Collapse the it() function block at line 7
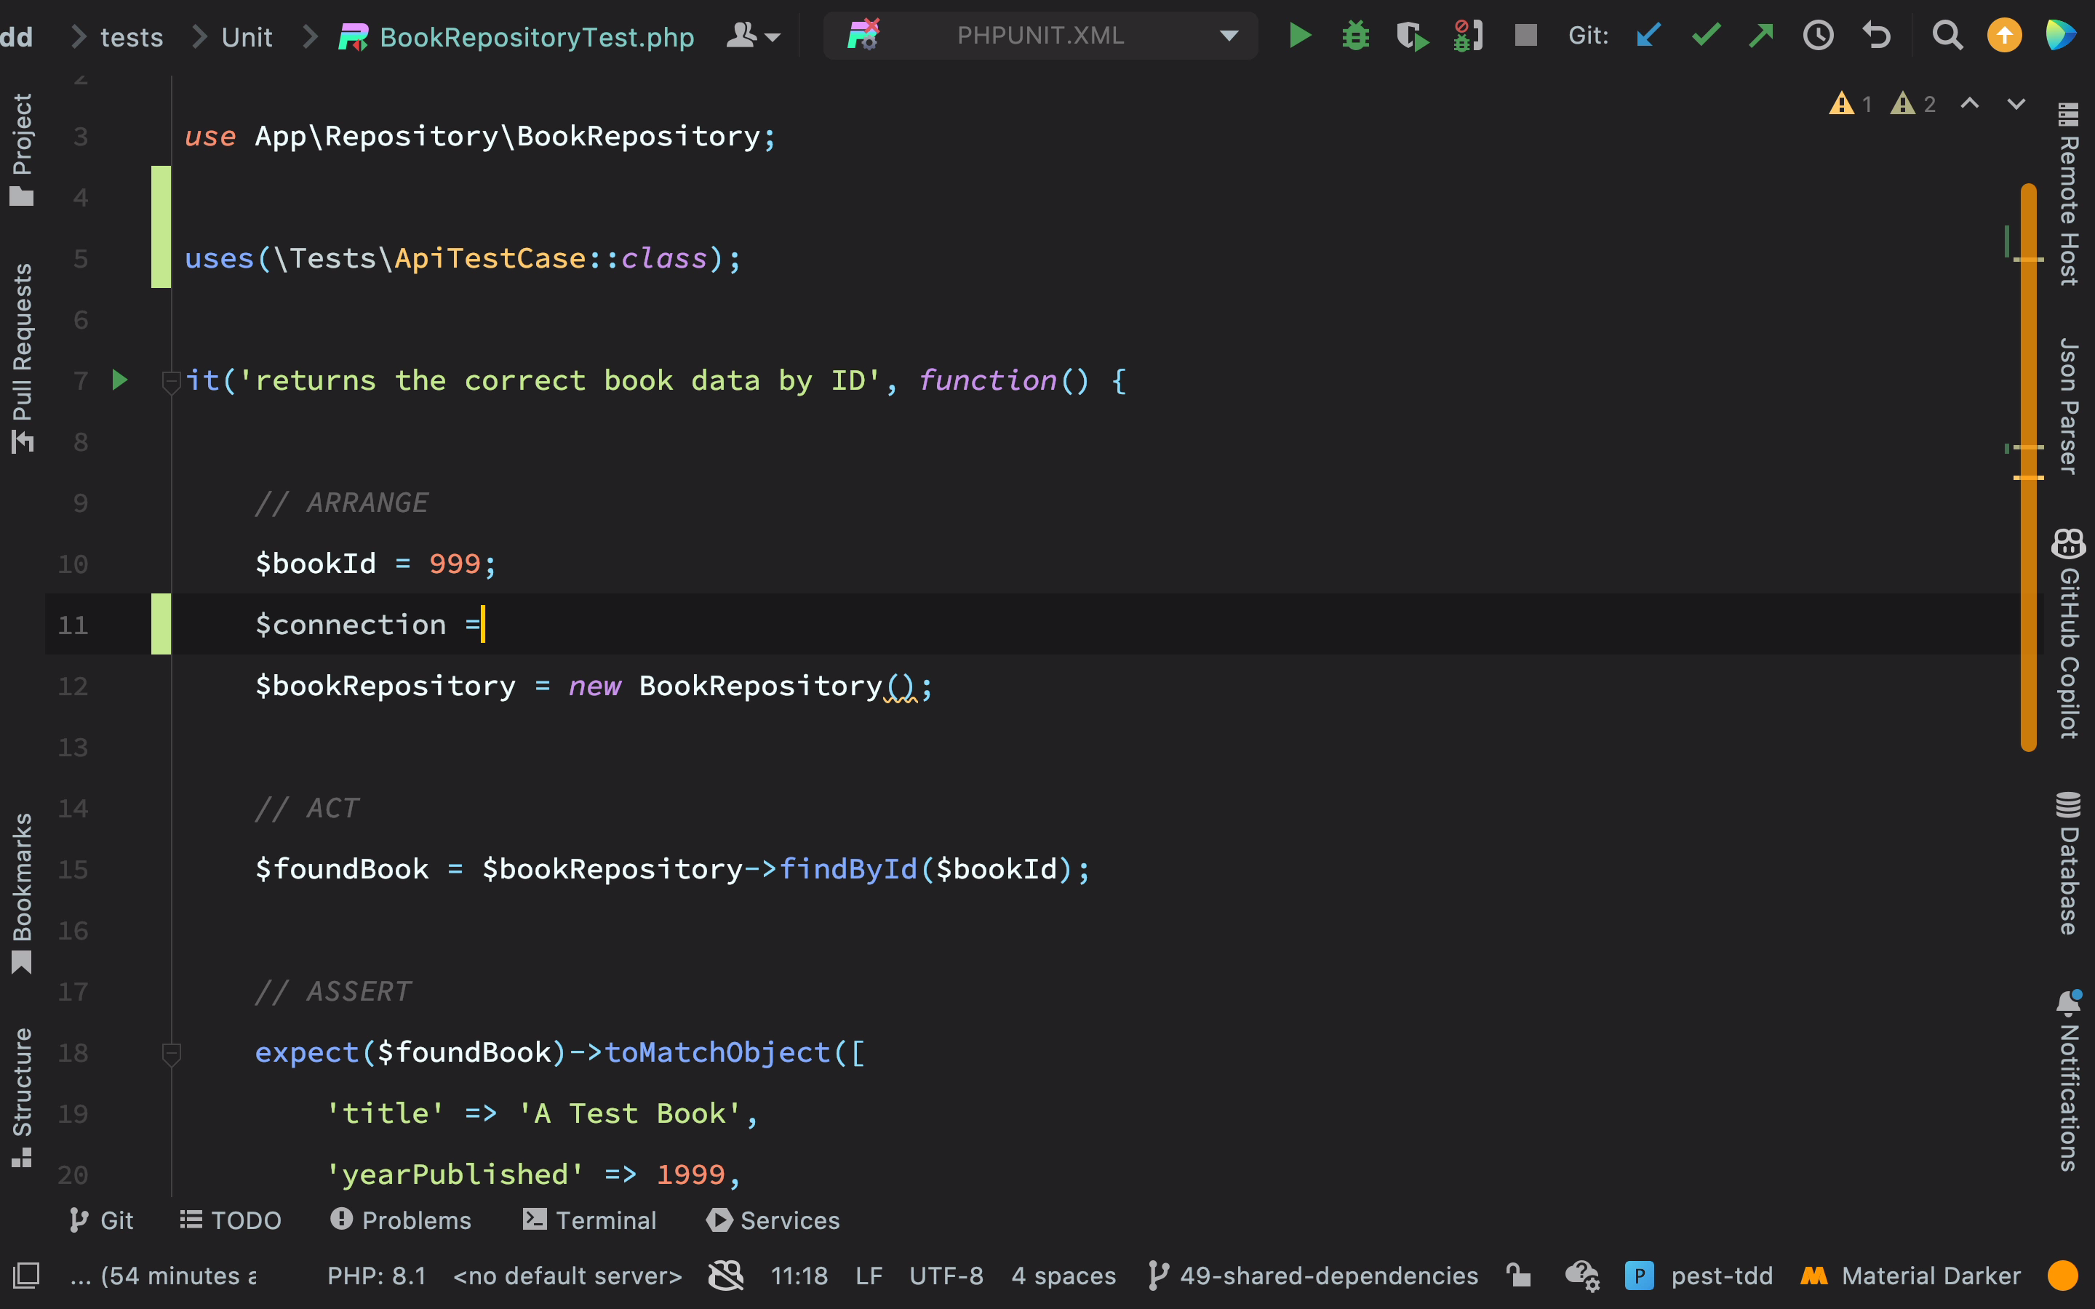 coord(170,381)
